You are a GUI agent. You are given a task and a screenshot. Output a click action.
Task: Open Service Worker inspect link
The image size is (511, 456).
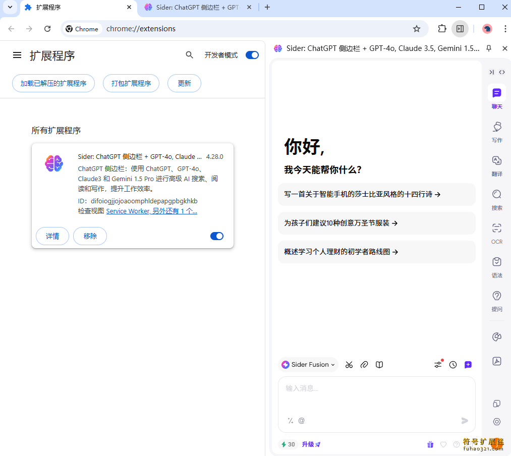[x=151, y=211]
